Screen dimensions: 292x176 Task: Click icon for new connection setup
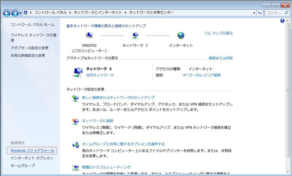point(75,98)
